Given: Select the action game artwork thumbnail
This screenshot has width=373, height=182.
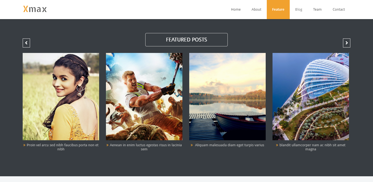Looking at the screenshot, I should pyautogui.click(x=144, y=97).
